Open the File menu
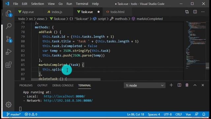 click(15, 4)
